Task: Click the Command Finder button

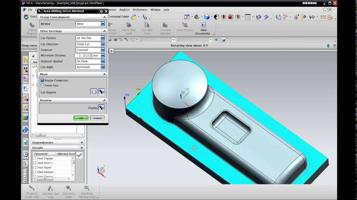Action: (x=122, y=17)
